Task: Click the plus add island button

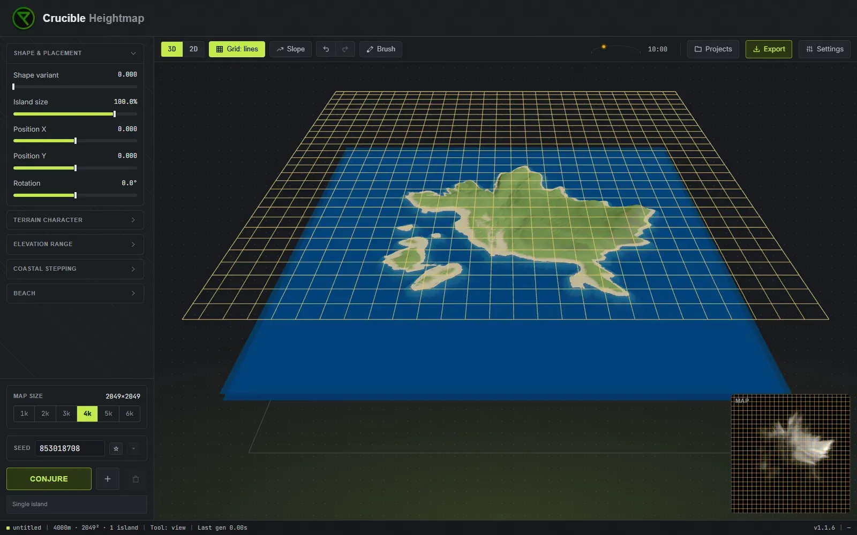Action: click(x=108, y=479)
